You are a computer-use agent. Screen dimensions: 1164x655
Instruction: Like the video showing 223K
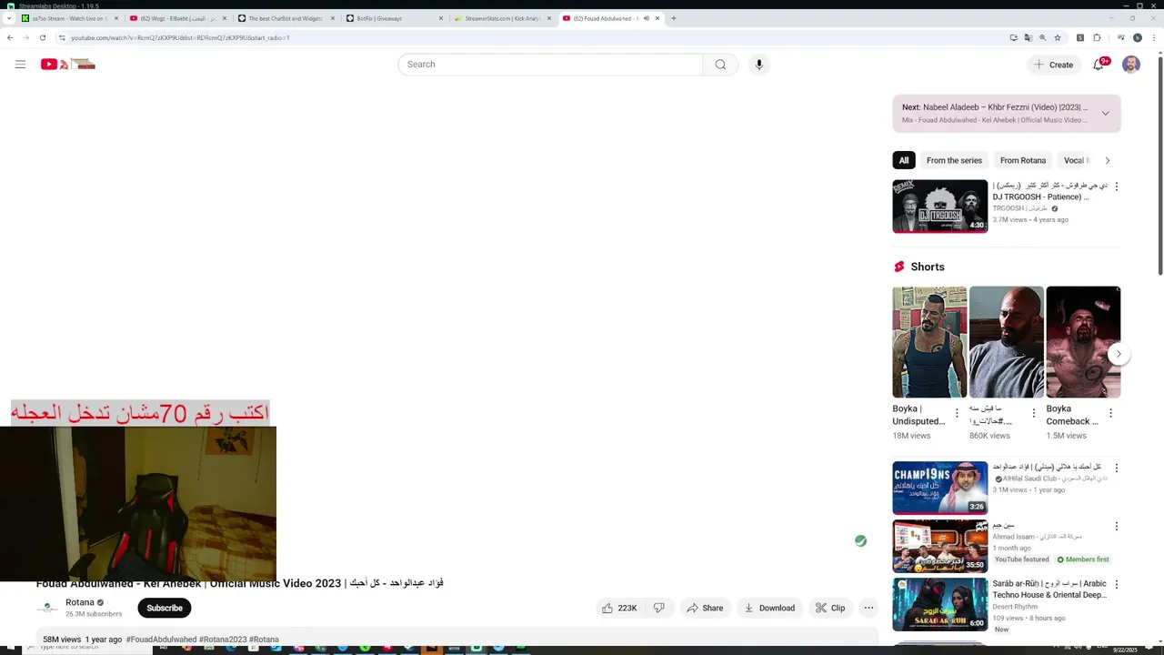(x=618, y=608)
